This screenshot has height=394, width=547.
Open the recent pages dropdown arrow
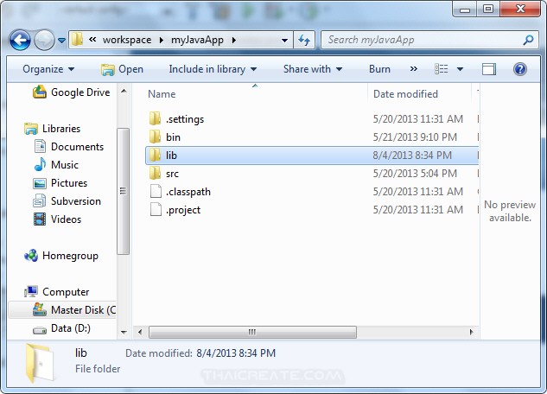61,41
